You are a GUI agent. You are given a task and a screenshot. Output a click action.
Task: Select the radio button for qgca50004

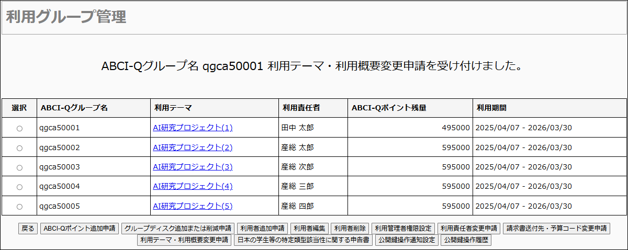click(x=19, y=187)
